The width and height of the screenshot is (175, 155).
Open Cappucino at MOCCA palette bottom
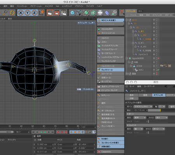click(110, 152)
